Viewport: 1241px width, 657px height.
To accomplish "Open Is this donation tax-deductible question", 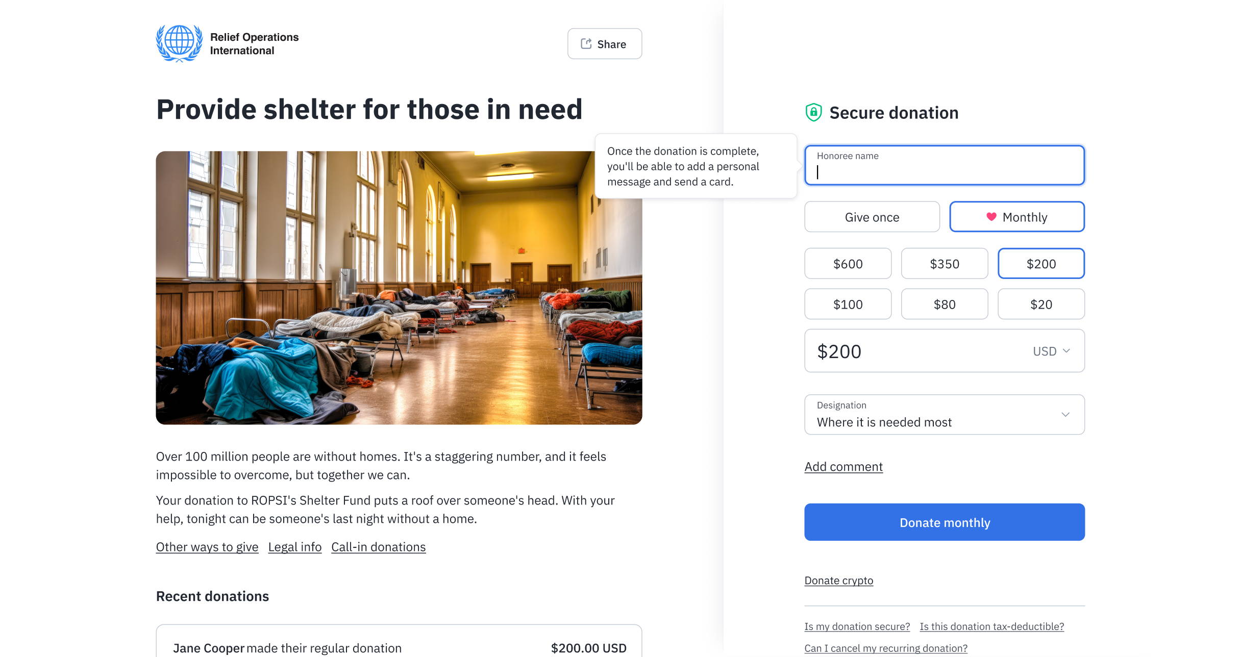I will click(991, 626).
